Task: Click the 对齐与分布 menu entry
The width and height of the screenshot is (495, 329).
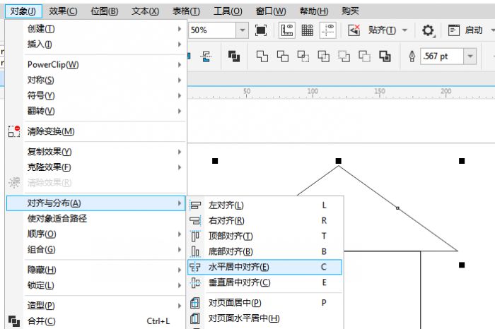Action: pos(95,203)
